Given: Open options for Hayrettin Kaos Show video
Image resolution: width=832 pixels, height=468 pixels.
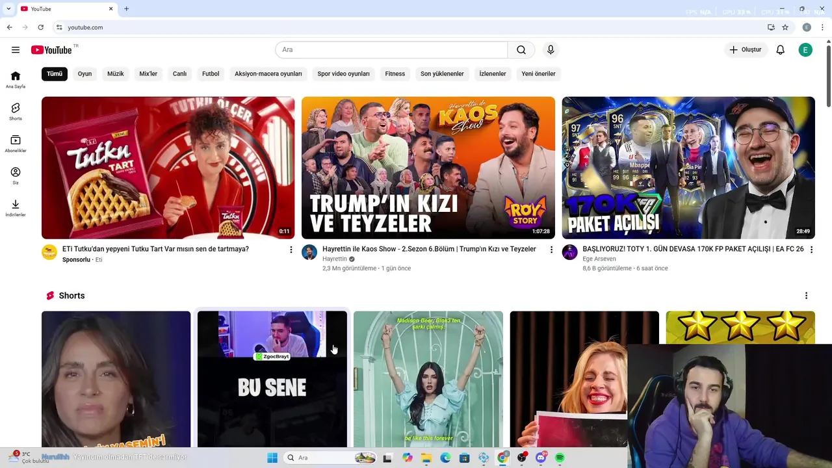Looking at the screenshot, I should click(x=551, y=250).
